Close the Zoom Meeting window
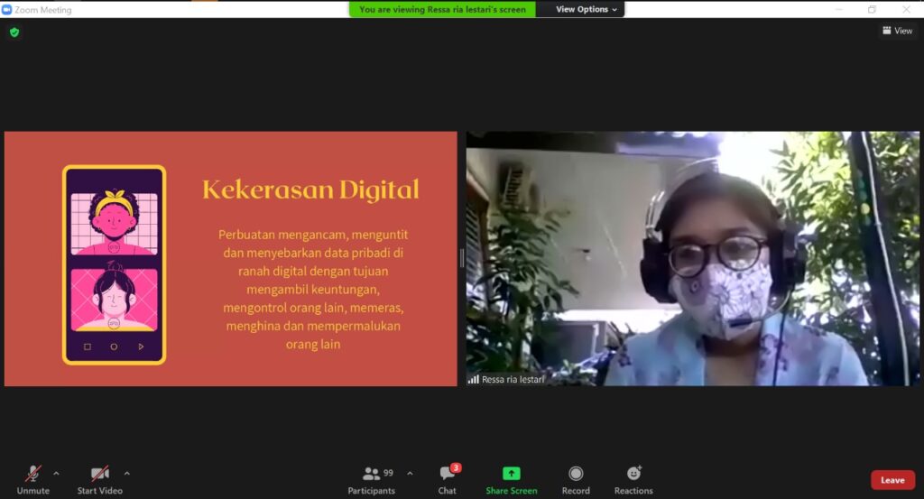Screen dimensions: 924x499 pyautogui.click(x=906, y=9)
